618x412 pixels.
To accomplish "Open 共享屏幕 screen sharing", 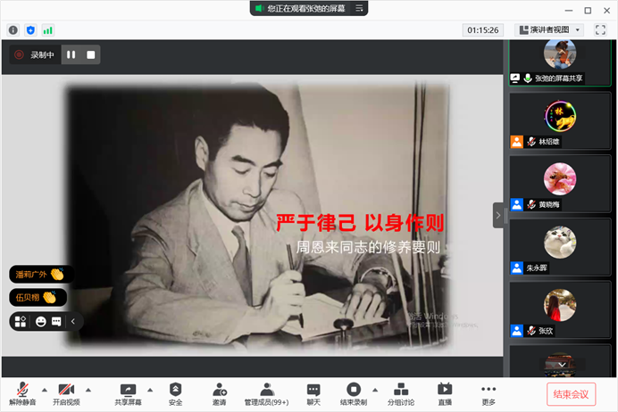I will click(x=128, y=394).
